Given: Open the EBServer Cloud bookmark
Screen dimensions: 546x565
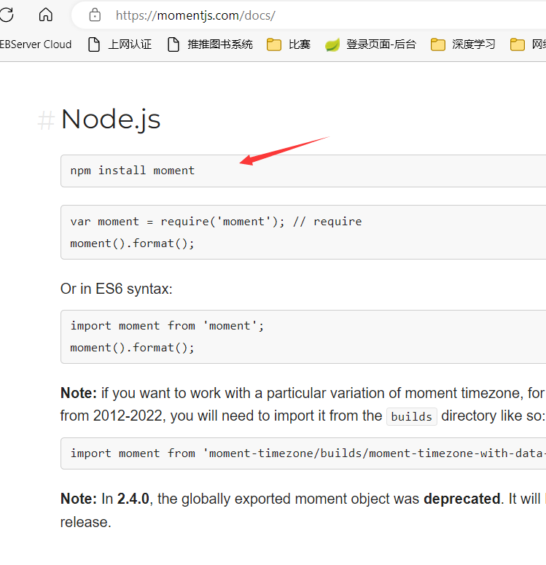Looking at the screenshot, I should click(35, 44).
